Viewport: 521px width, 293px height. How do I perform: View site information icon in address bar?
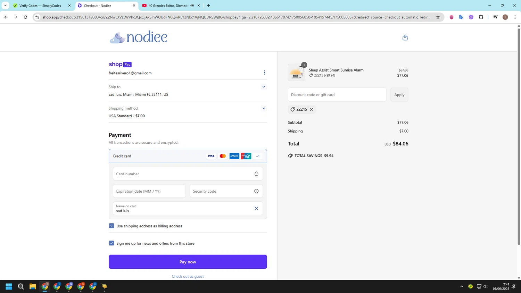click(37, 17)
